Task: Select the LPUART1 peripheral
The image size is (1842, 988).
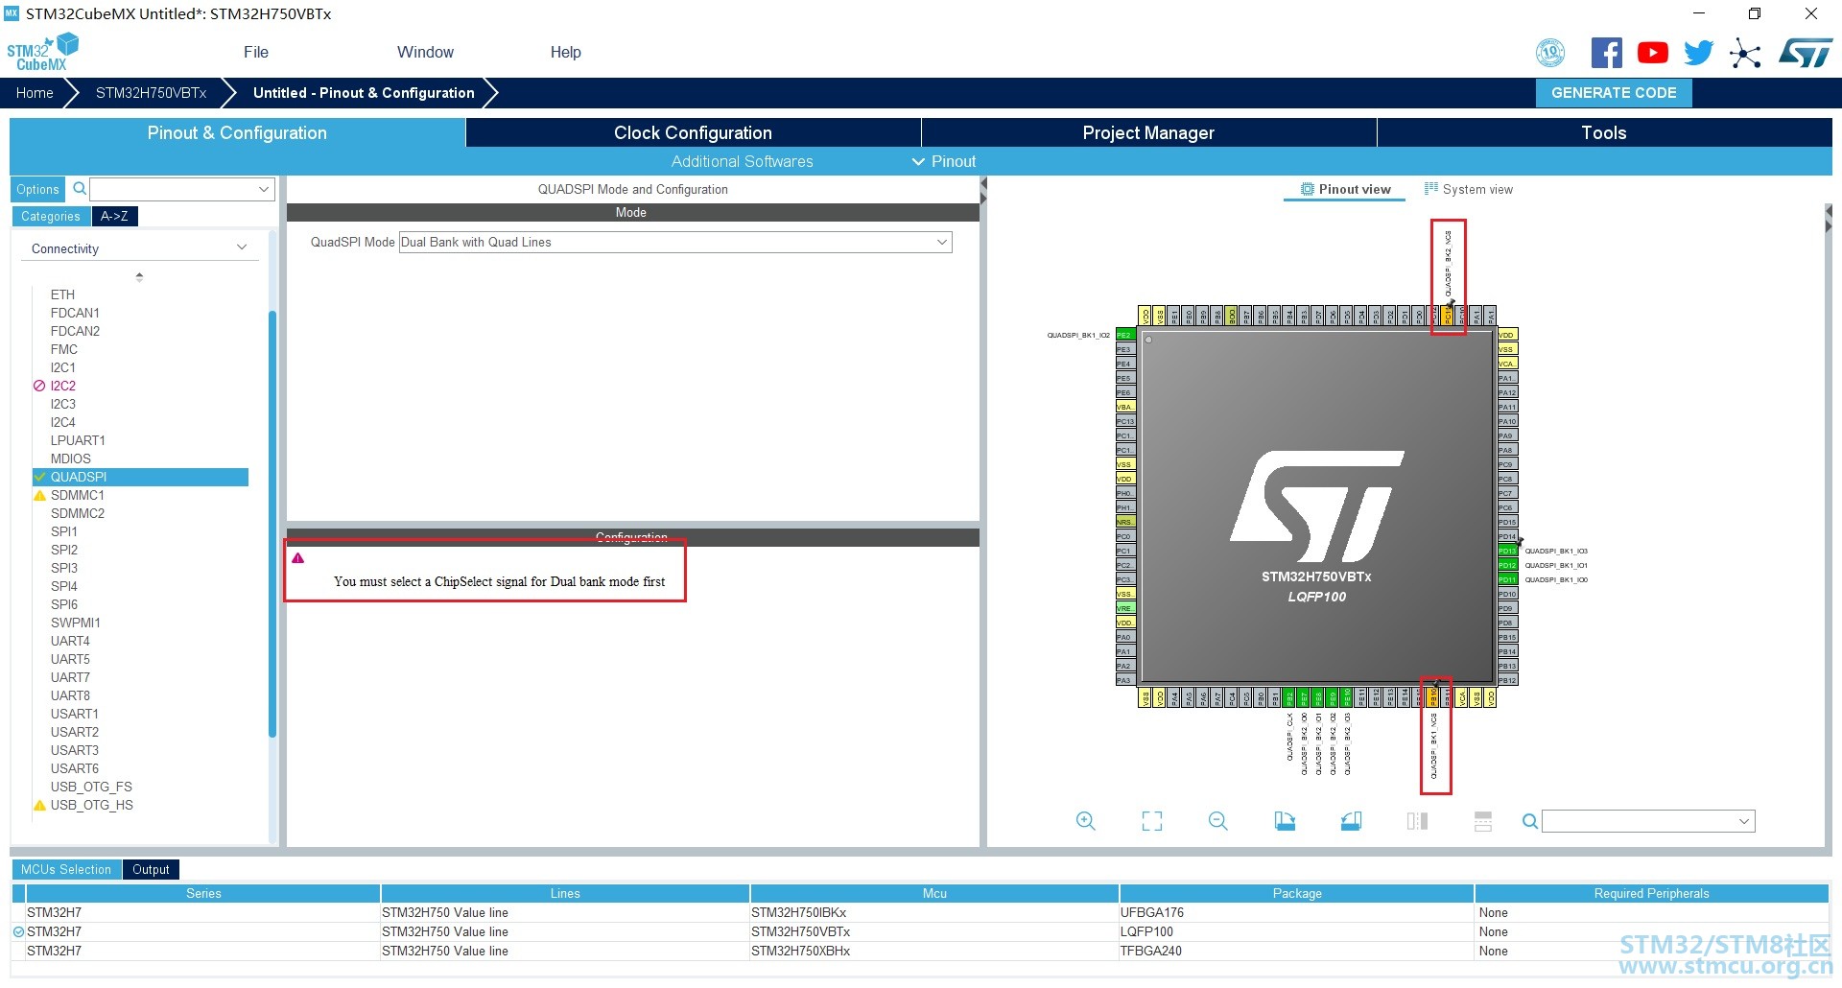Action: click(x=78, y=440)
